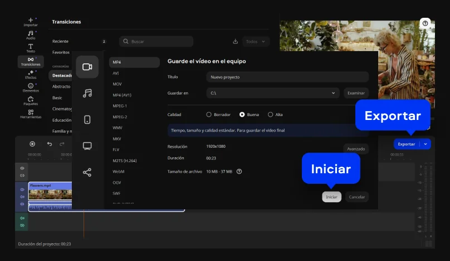Image resolution: width=450 pixels, height=261 pixels.
Task: Select the TV export icon
Action: pos(87,146)
